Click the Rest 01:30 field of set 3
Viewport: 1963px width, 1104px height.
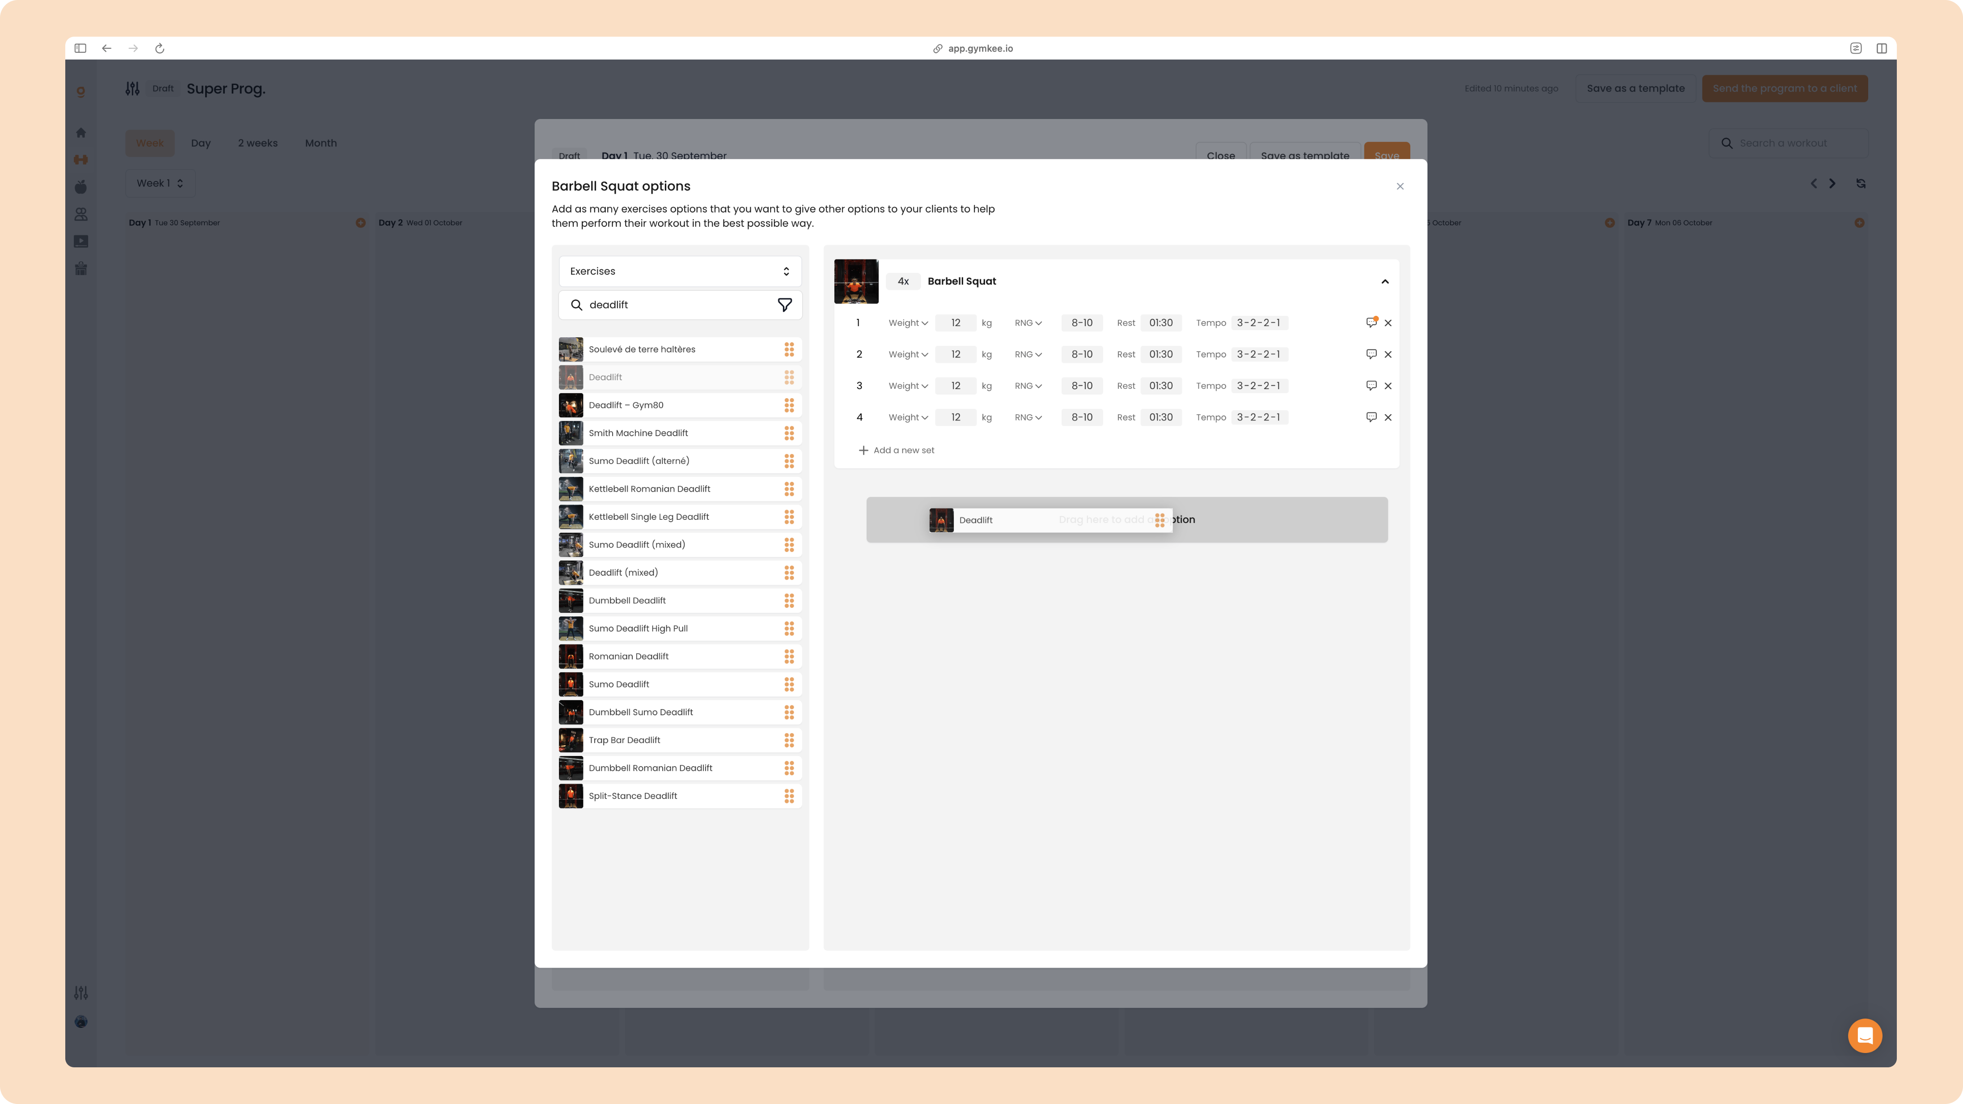pyautogui.click(x=1160, y=386)
